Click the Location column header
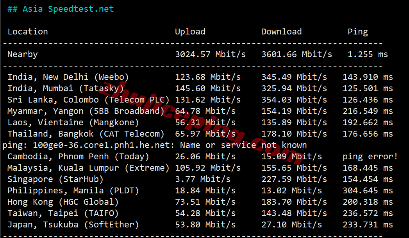Image resolution: width=409 pixels, height=238 pixels. tap(28, 32)
